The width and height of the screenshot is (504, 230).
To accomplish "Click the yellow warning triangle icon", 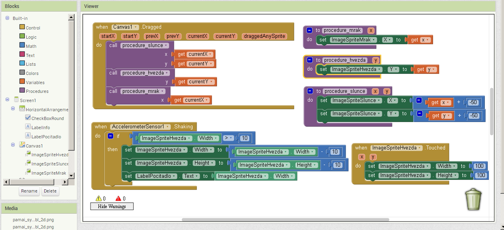I will (98, 198).
